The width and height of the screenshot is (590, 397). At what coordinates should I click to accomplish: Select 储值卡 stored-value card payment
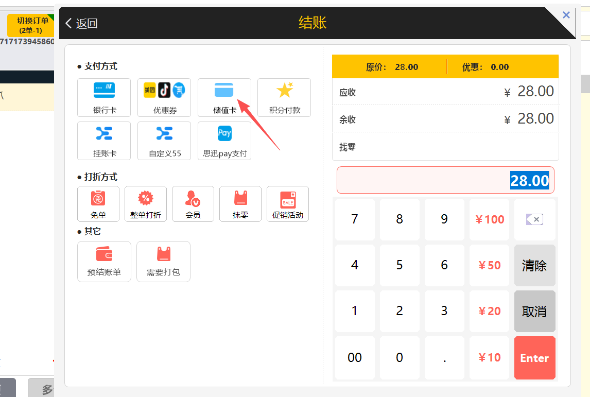pyautogui.click(x=224, y=97)
